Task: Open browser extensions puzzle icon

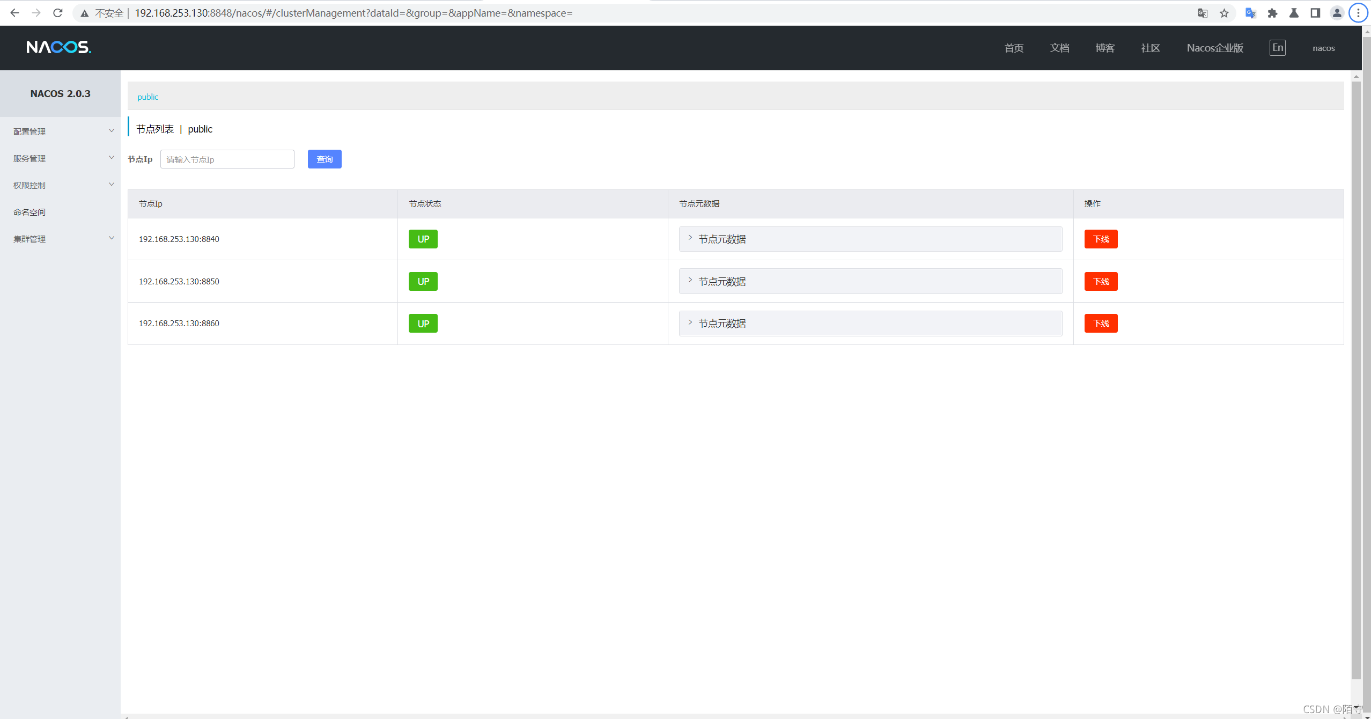Action: (x=1272, y=13)
